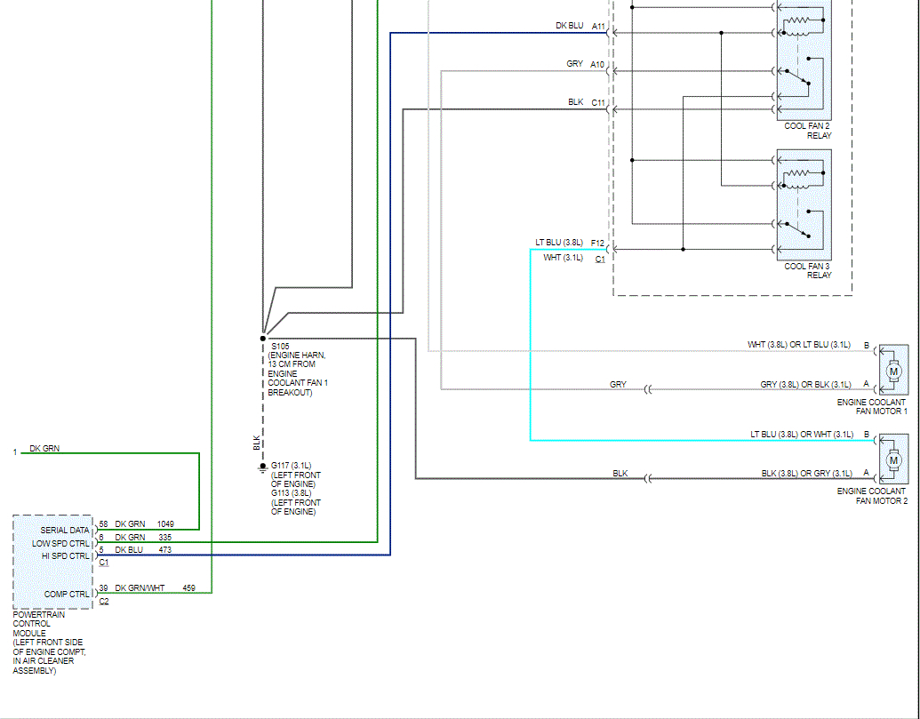The width and height of the screenshot is (920, 719).
Task: Click the SERIAL DATA pin label
Action: (x=65, y=531)
